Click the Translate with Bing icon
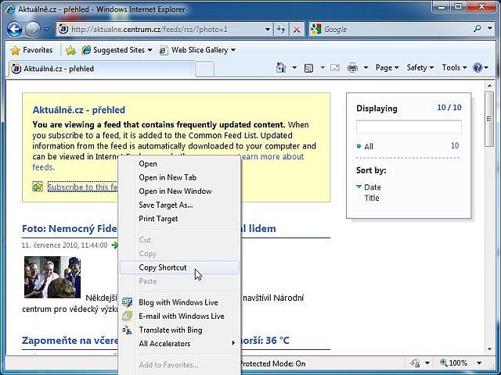 (x=127, y=330)
